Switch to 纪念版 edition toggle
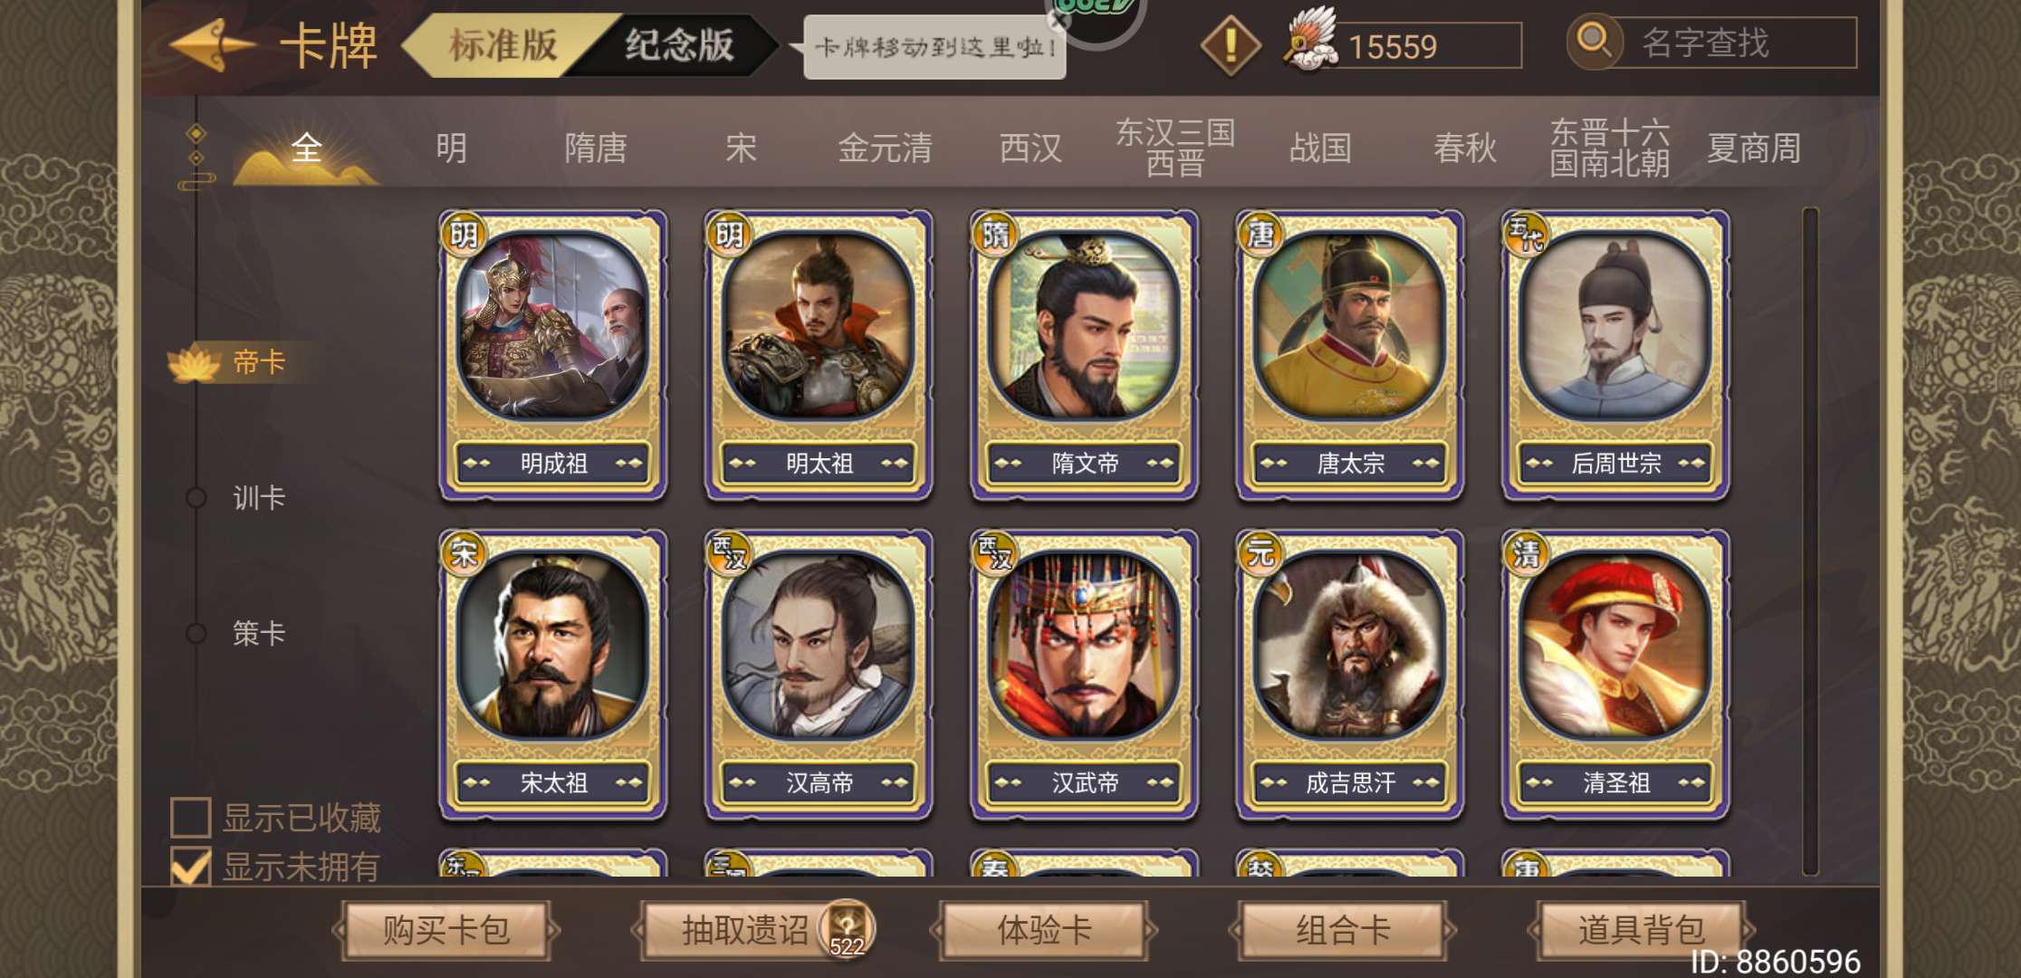Viewport: 2021px width, 978px height. (679, 44)
